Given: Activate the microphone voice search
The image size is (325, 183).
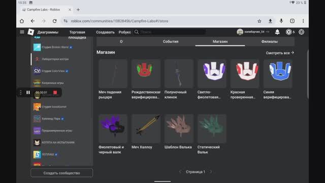Looking at the screenshot, I should (281, 21).
